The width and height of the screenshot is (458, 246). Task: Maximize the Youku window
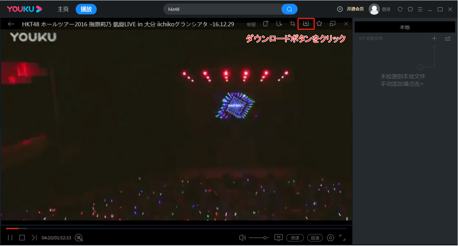pos(440,9)
